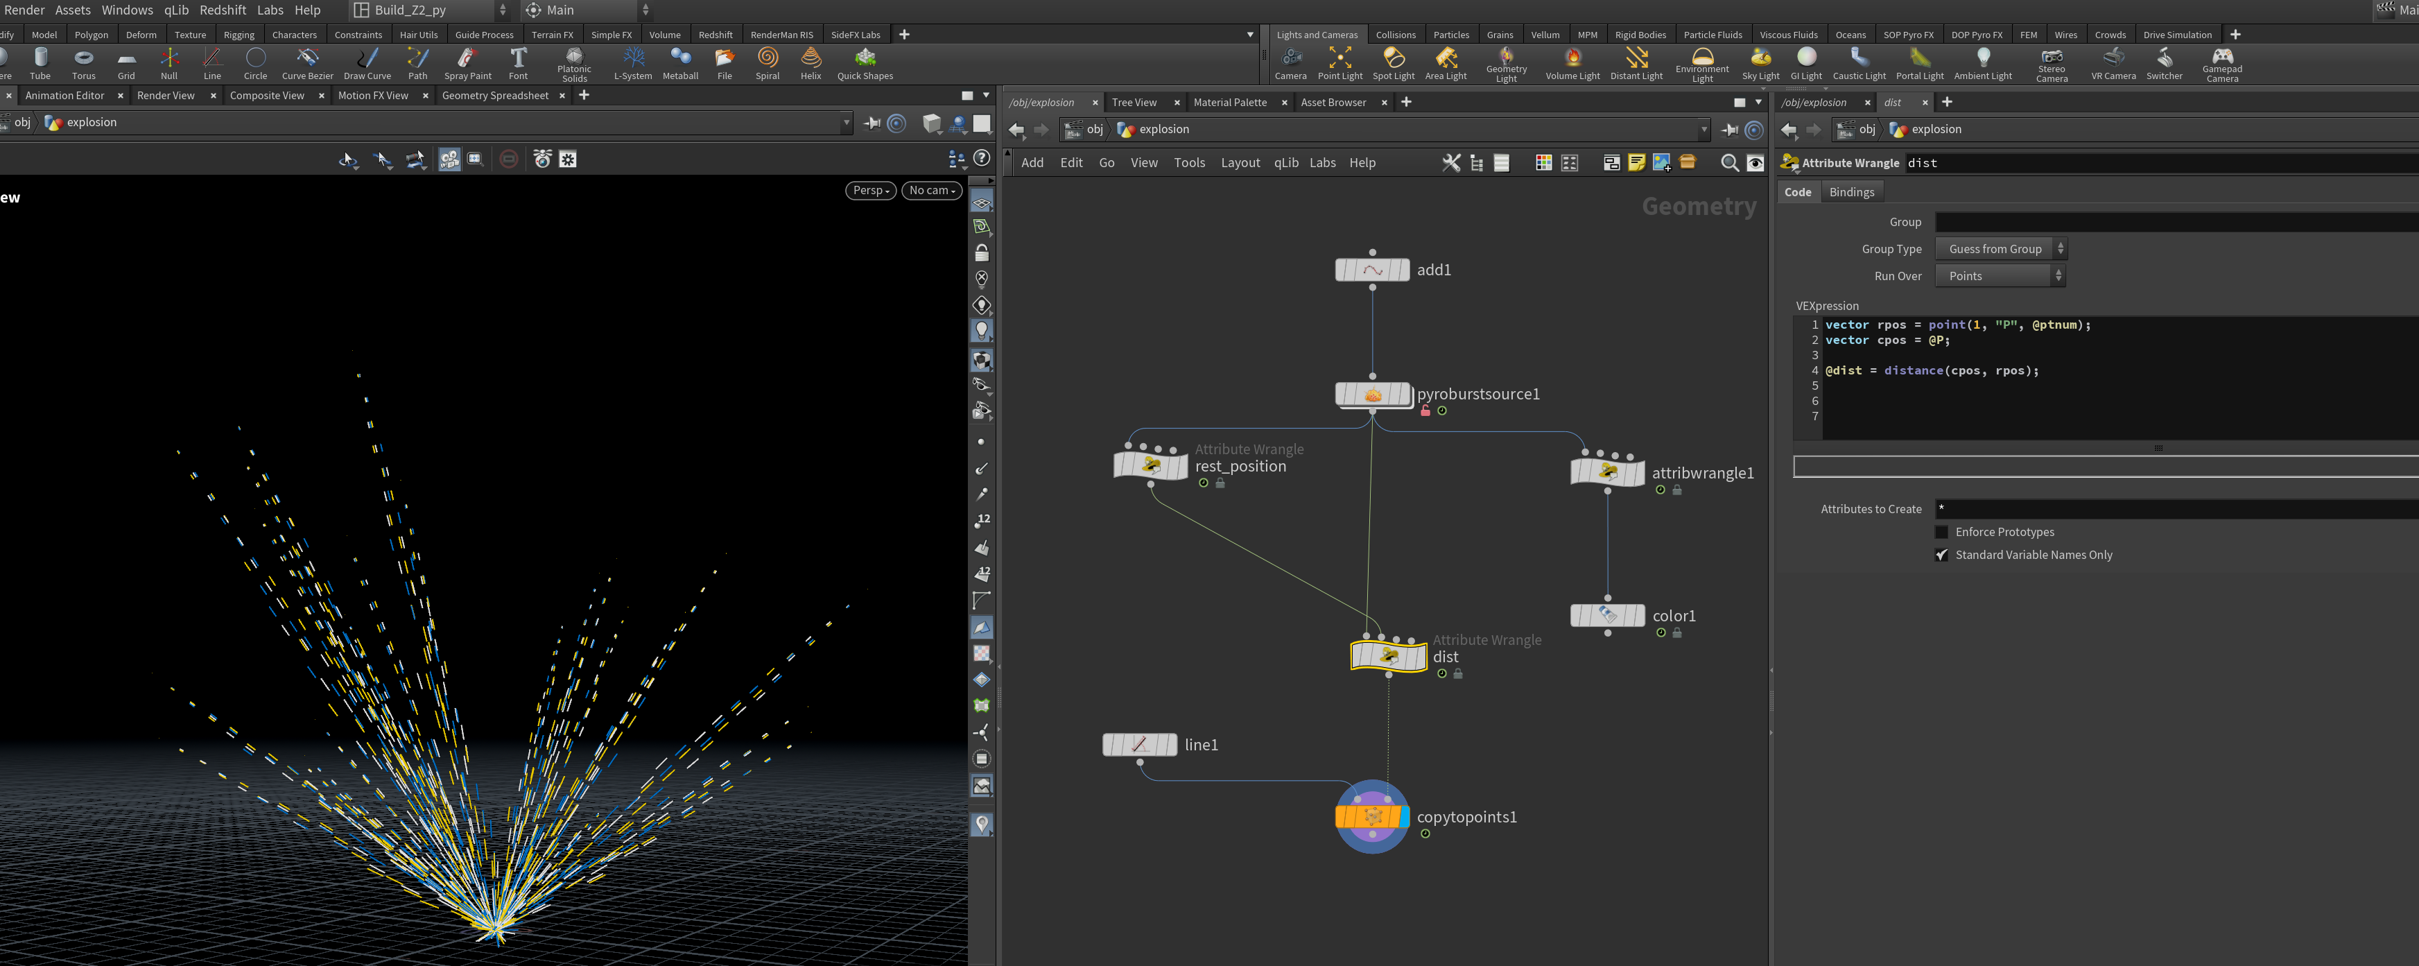The width and height of the screenshot is (2419, 966).
Task: Select the Torus shelf tool
Action: pos(84,64)
